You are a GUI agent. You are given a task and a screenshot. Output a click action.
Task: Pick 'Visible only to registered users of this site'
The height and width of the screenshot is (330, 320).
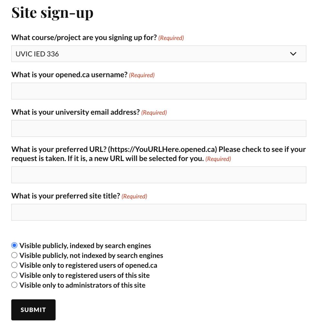point(14,275)
